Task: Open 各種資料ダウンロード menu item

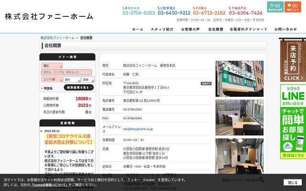Action: [x=248, y=29]
